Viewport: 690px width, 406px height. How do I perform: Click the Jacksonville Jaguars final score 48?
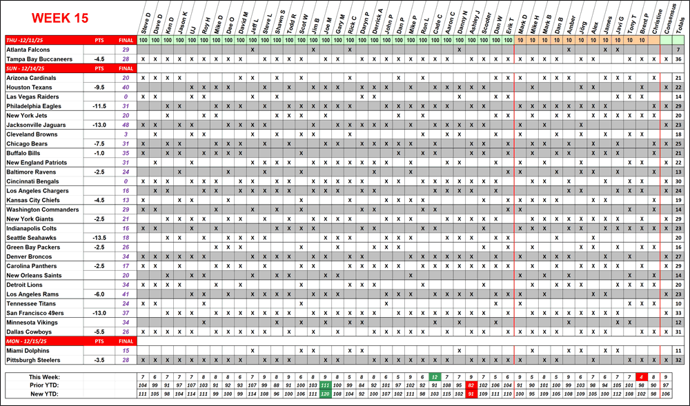pyautogui.click(x=126, y=125)
